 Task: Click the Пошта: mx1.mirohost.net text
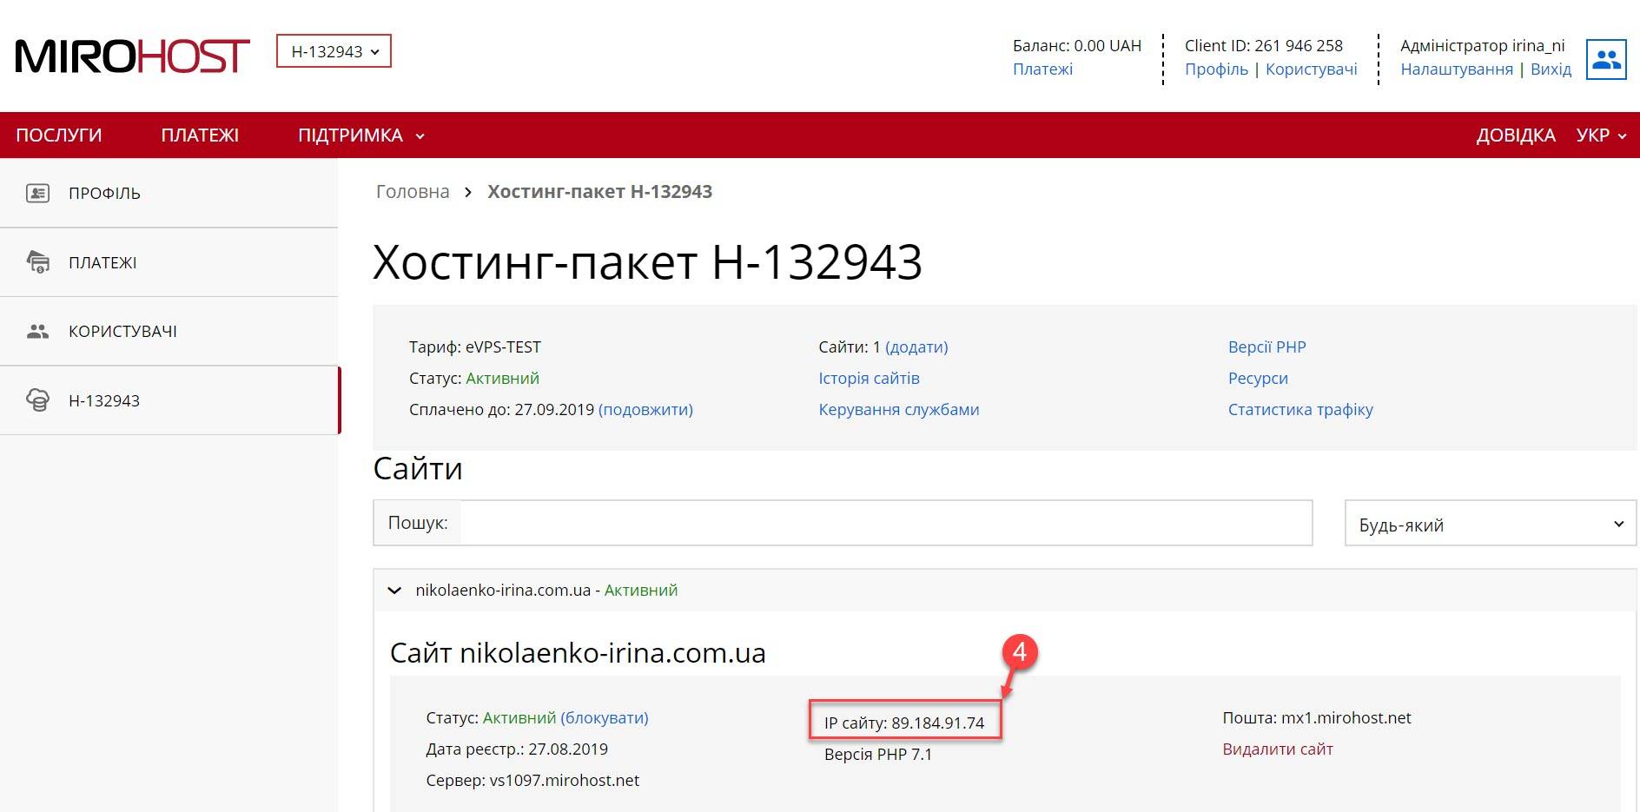click(1316, 718)
